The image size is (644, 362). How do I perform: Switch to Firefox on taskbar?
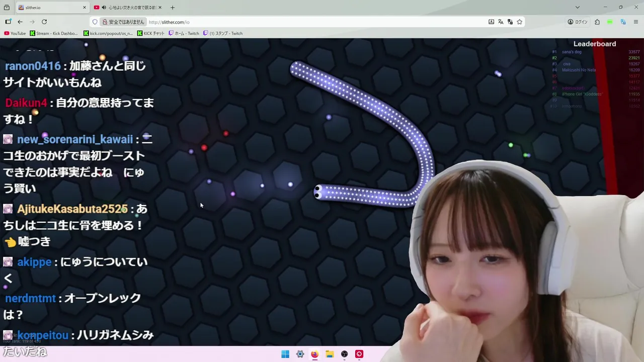click(314, 354)
